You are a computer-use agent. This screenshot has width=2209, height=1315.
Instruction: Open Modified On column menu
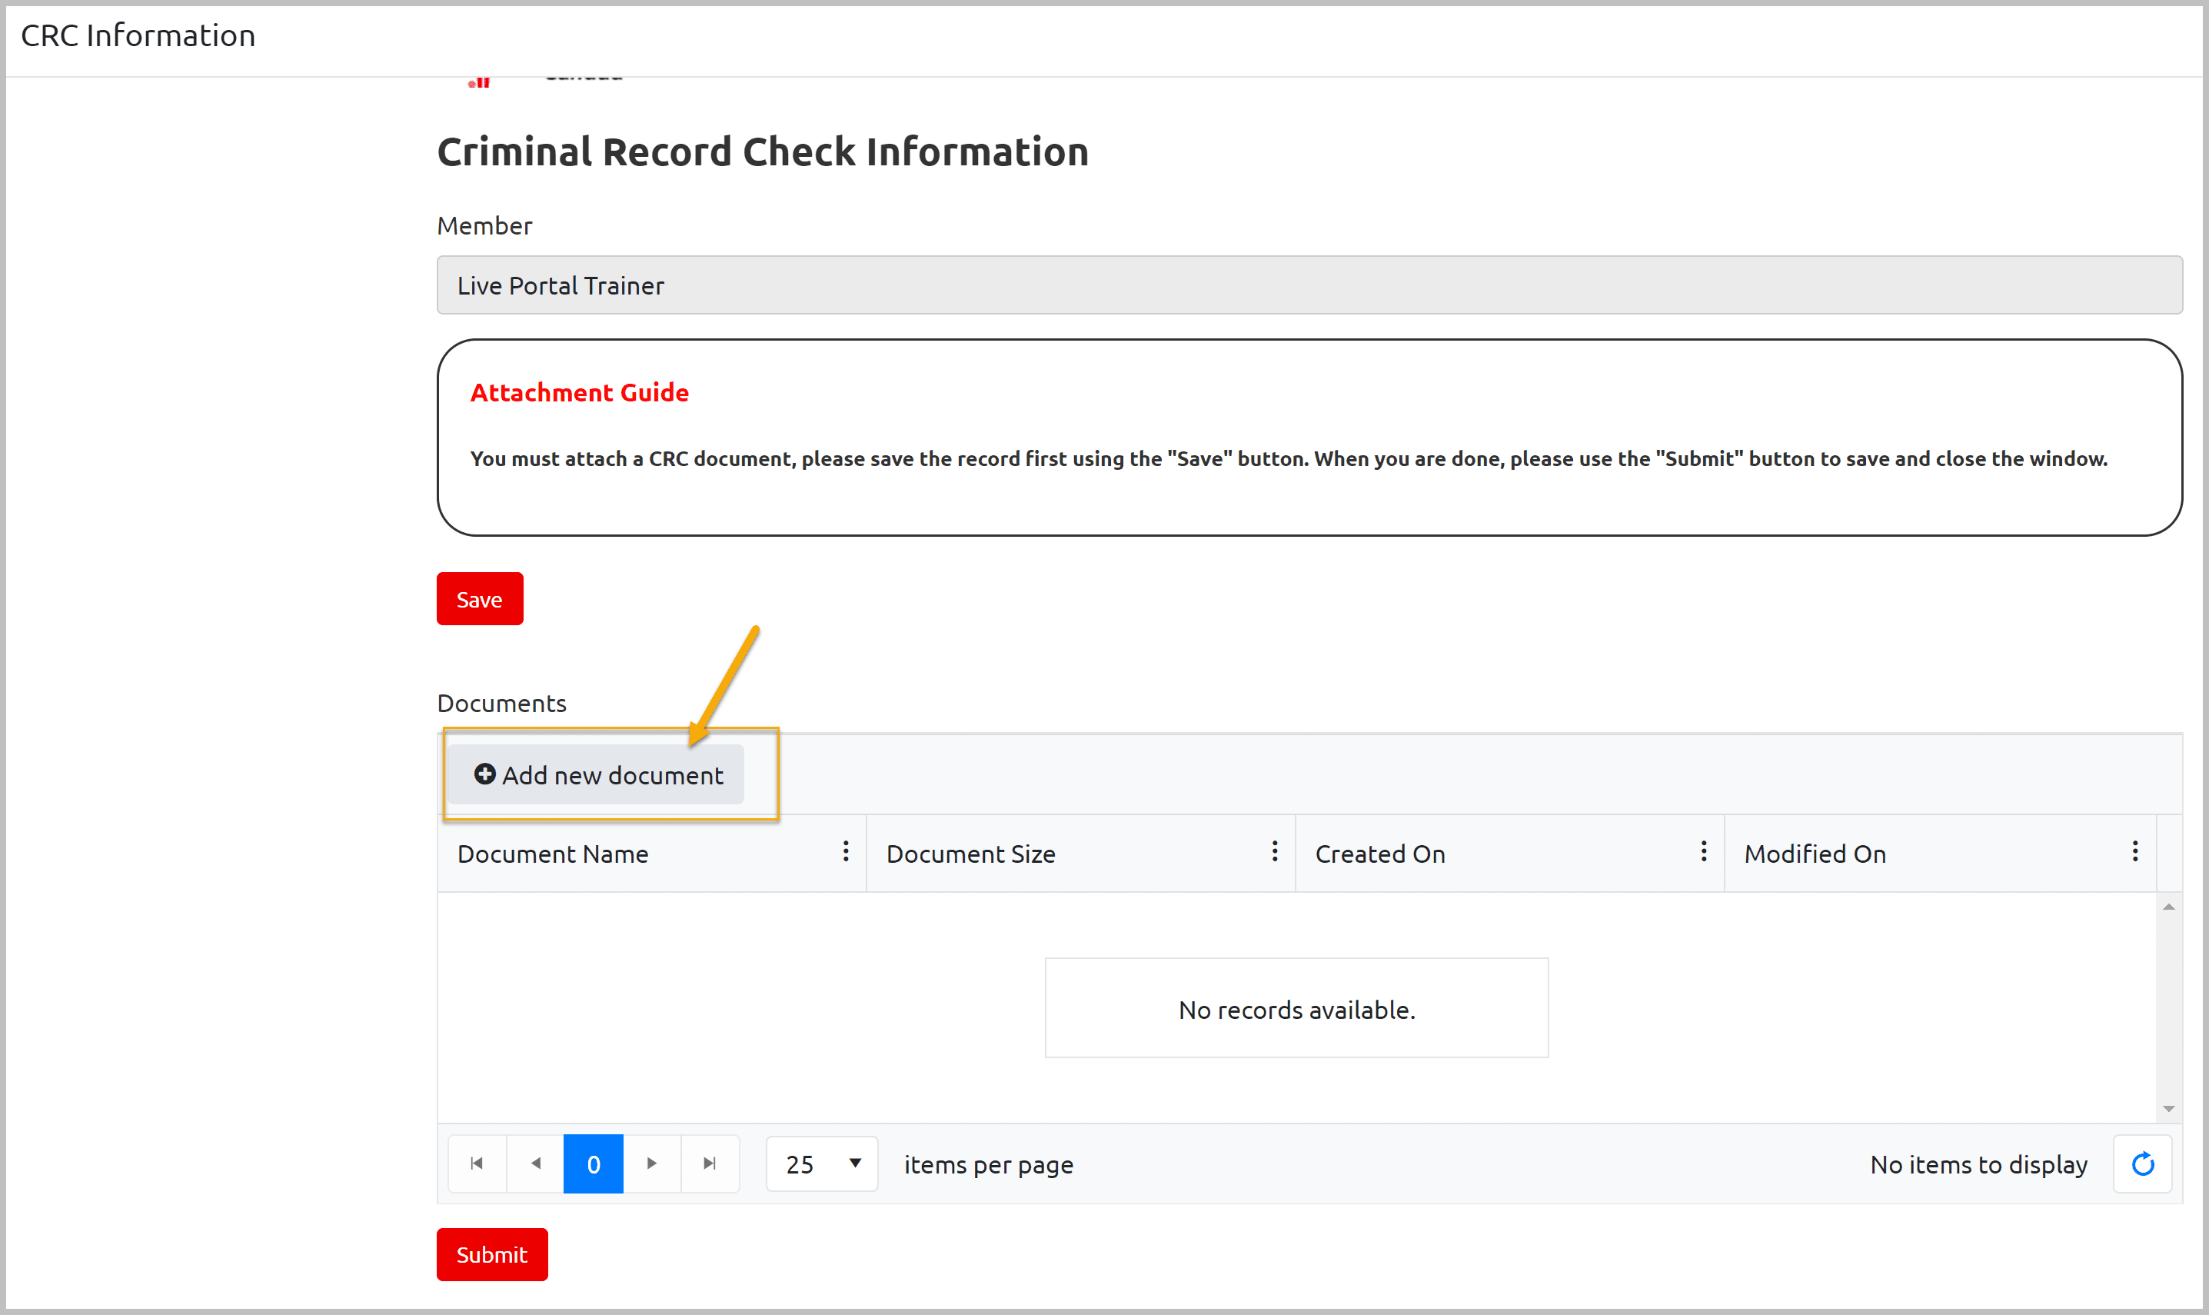(x=2134, y=853)
